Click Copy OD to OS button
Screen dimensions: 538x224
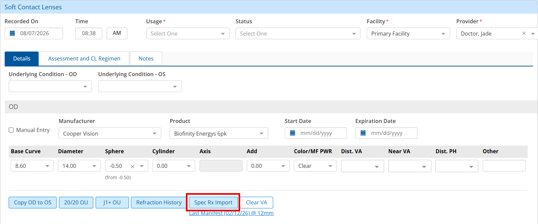33,202
